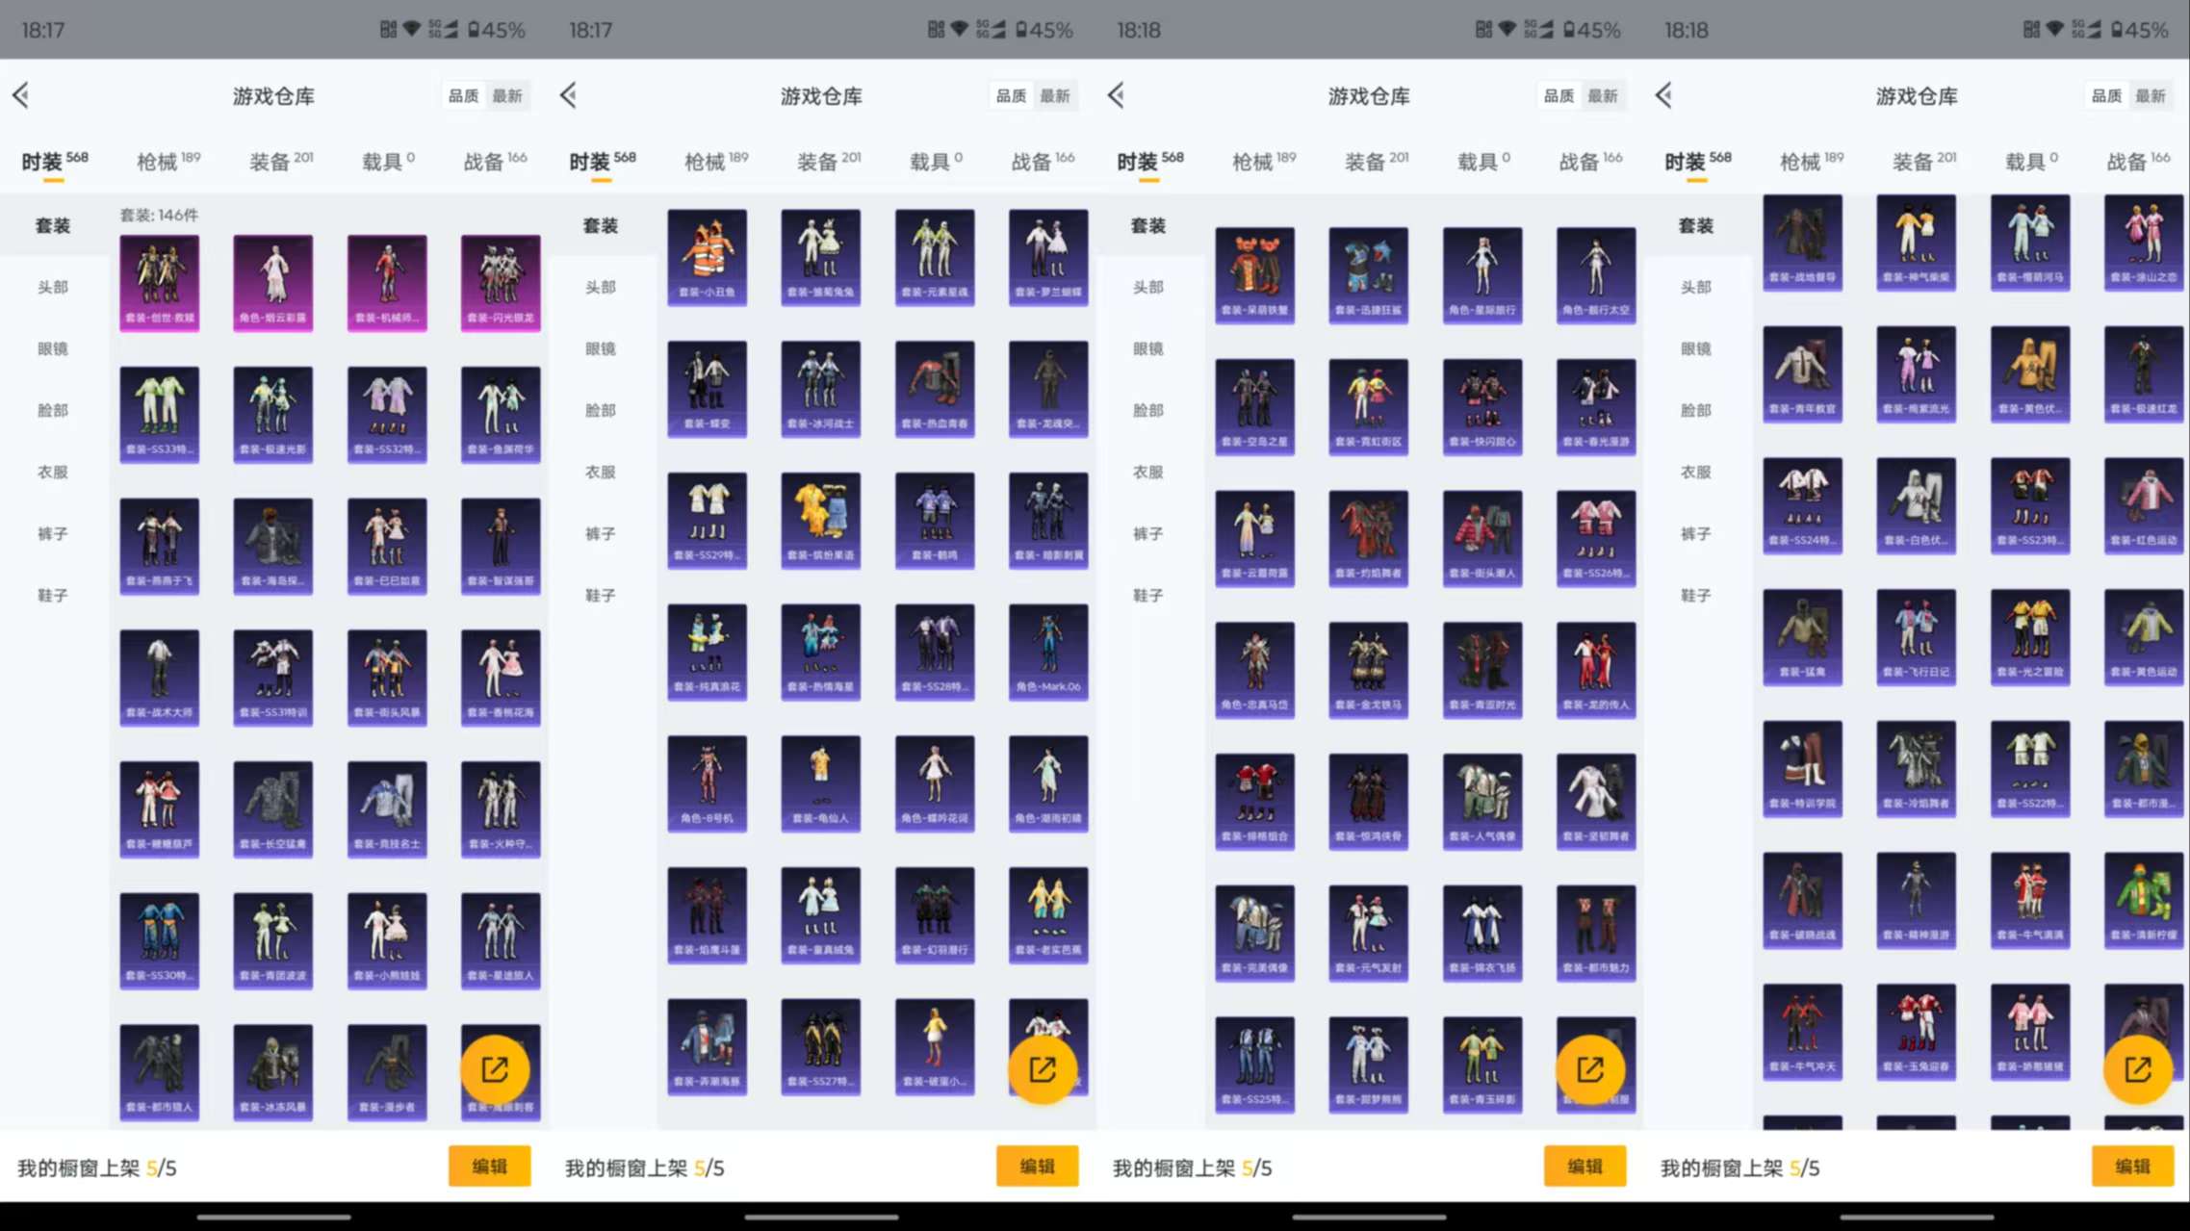Open the 眼镜 category
This screenshot has width=2190, height=1231.
(x=53, y=348)
